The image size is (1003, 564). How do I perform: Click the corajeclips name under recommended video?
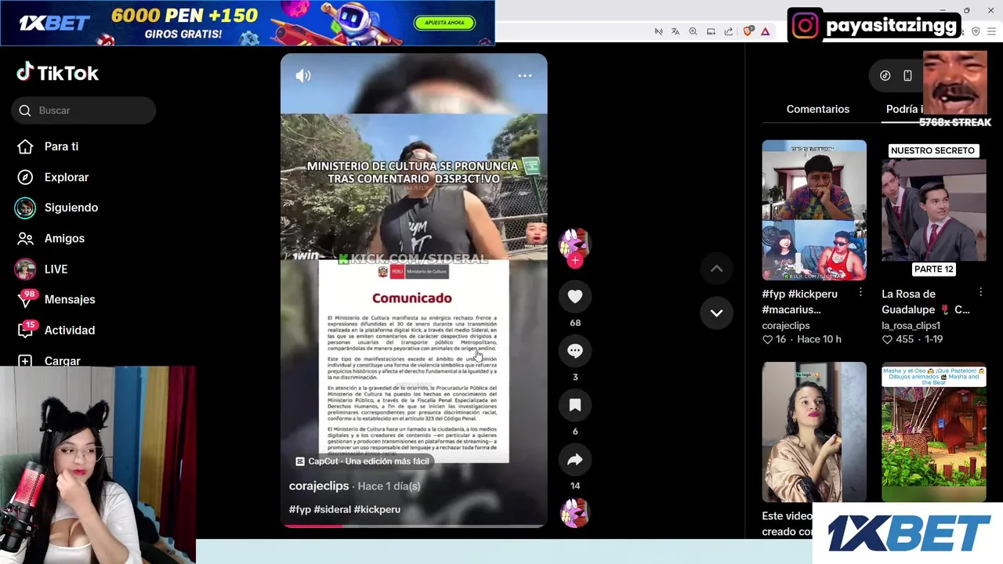tap(786, 325)
